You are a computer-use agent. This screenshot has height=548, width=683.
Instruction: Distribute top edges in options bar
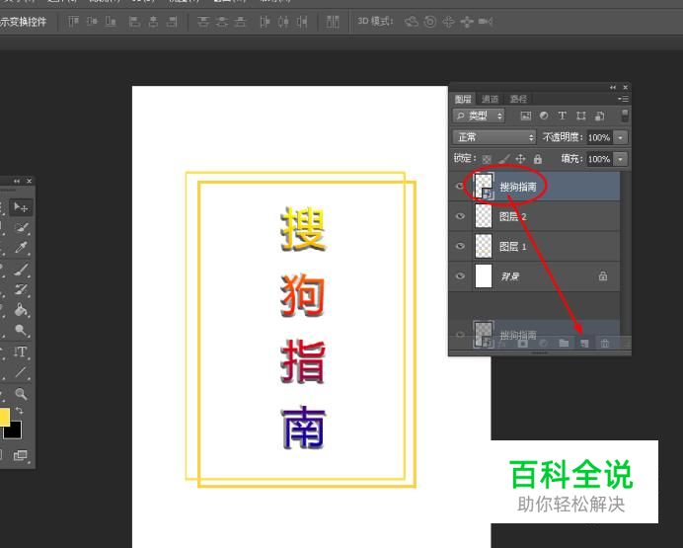tap(203, 22)
